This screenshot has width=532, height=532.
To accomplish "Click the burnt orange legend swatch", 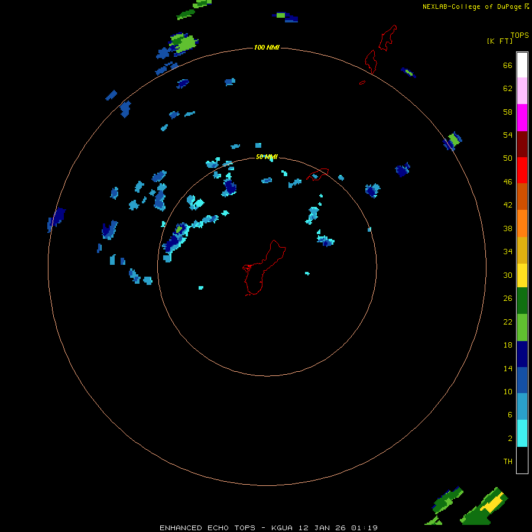I will click(522, 196).
